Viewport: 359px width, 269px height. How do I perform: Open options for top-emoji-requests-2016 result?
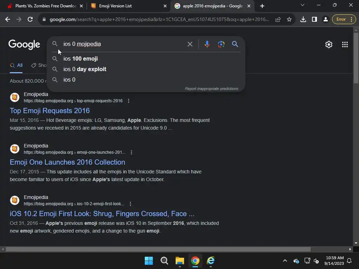point(129,101)
